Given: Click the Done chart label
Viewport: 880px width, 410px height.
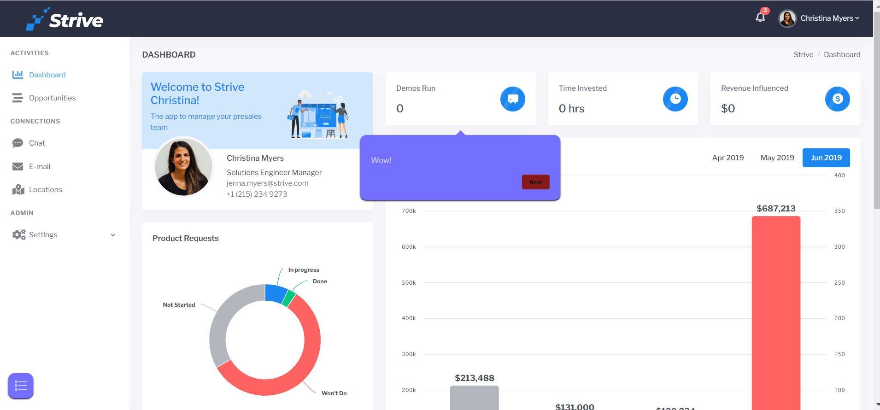Looking at the screenshot, I should tap(320, 281).
